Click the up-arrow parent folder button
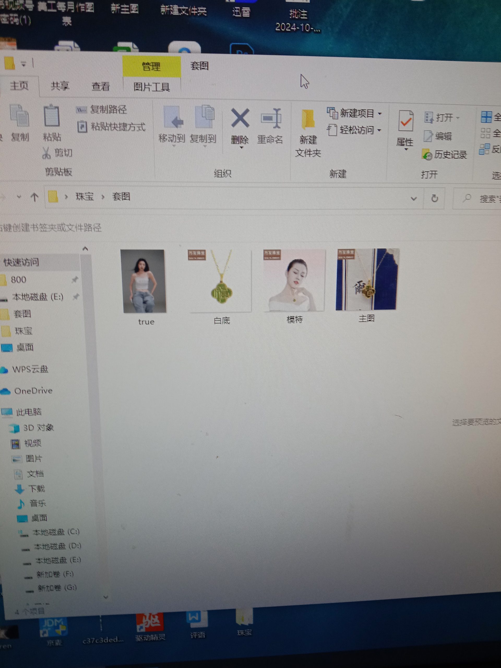Screen dimensions: 501x668 [x=34, y=198]
